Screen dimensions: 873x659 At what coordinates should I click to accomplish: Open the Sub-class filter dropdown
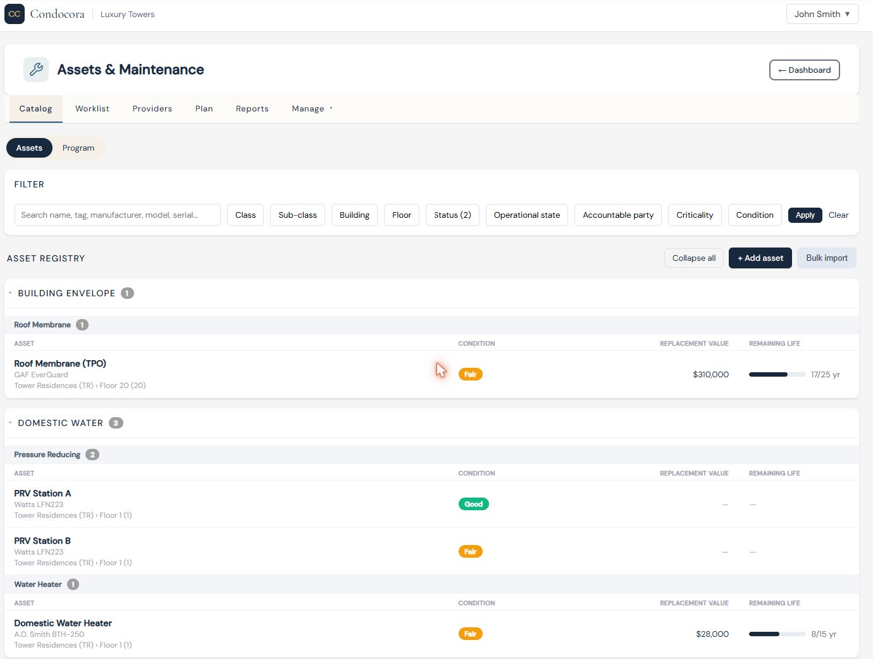(298, 215)
